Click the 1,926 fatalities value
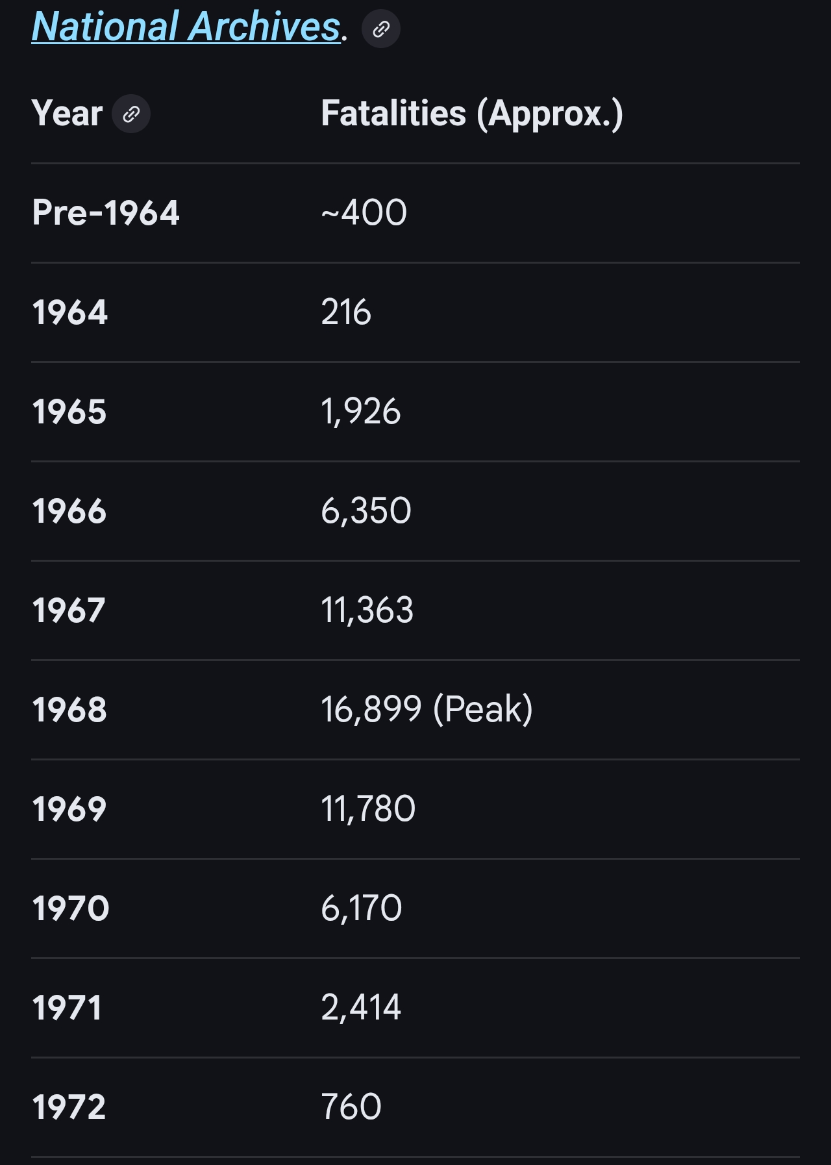 tap(361, 412)
